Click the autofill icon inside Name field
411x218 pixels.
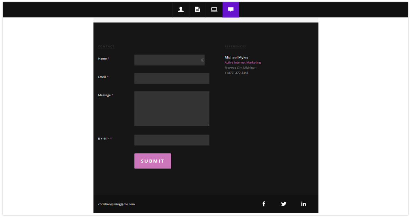(203, 60)
